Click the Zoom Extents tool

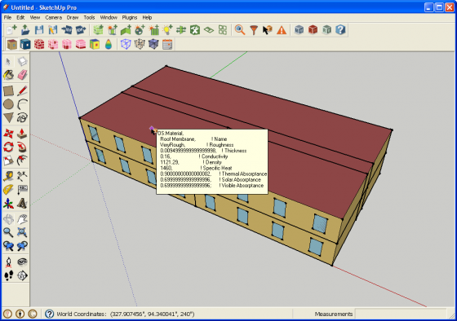pyautogui.click(x=22, y=232)
